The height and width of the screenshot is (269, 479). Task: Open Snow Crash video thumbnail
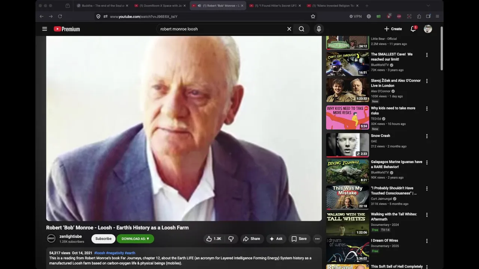coord(347,145)
